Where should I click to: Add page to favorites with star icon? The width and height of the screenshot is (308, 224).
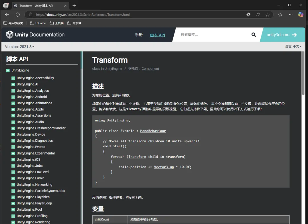coord(268,15)
